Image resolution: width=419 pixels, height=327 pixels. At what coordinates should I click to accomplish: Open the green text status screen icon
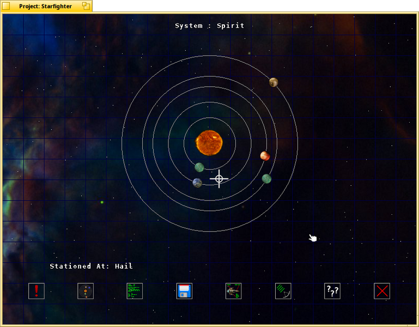coord(135,291)
